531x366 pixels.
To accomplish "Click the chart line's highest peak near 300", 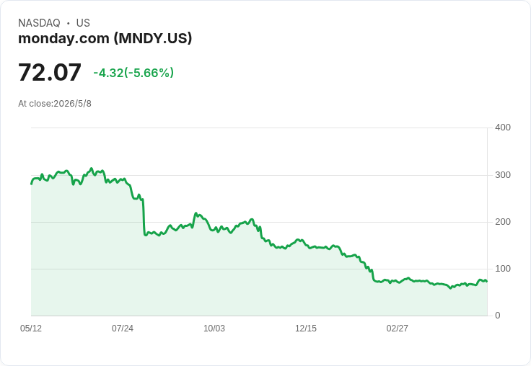I will pos(91,169).
